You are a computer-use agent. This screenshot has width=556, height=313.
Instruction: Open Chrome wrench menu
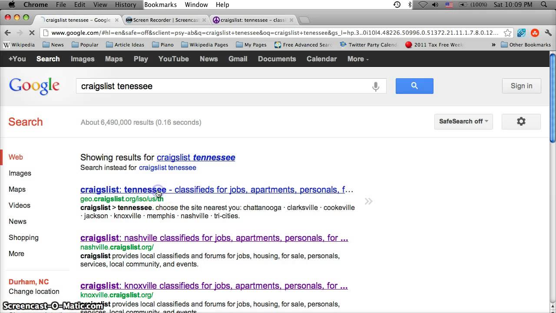coord(548,33)
